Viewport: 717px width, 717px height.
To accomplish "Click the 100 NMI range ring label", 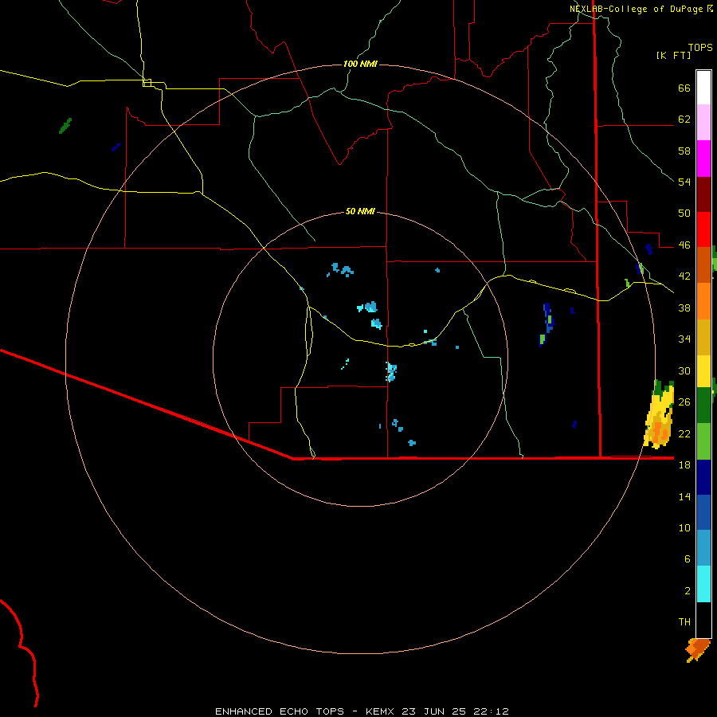I will (360, 64).
